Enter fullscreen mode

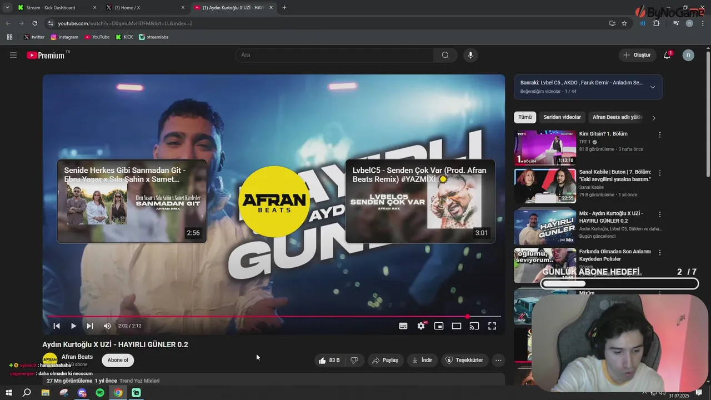492,326
